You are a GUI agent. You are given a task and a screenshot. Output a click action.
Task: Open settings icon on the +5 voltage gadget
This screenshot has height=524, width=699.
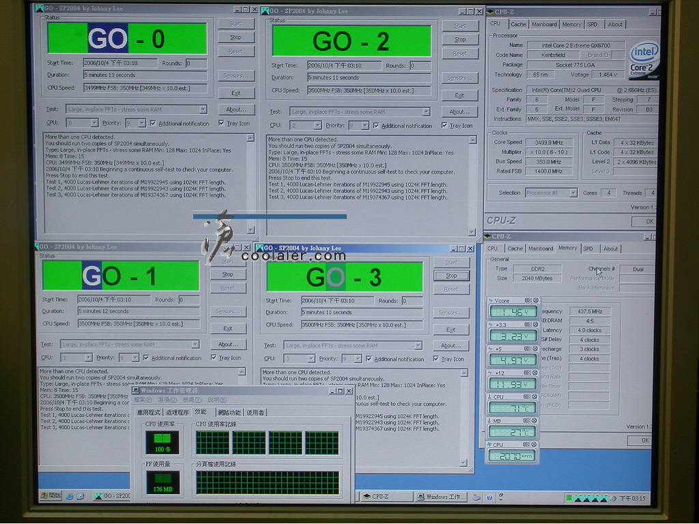point(528,349)
